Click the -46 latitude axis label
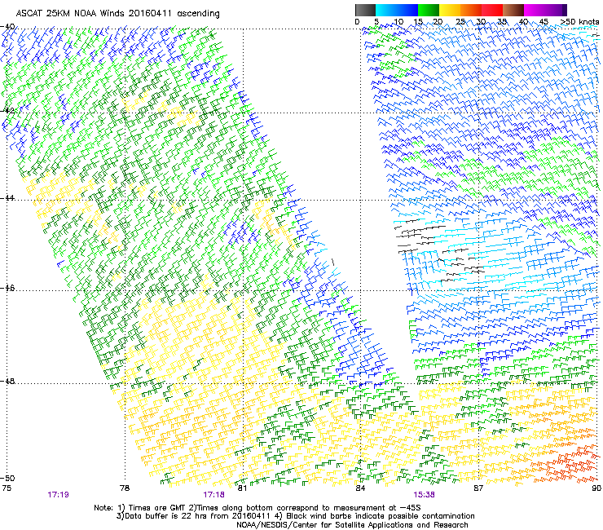 click(x=7, y=288)
